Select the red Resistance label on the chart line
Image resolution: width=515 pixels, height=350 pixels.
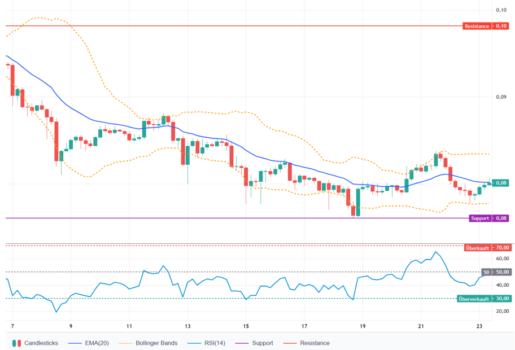tap(477, 27)
